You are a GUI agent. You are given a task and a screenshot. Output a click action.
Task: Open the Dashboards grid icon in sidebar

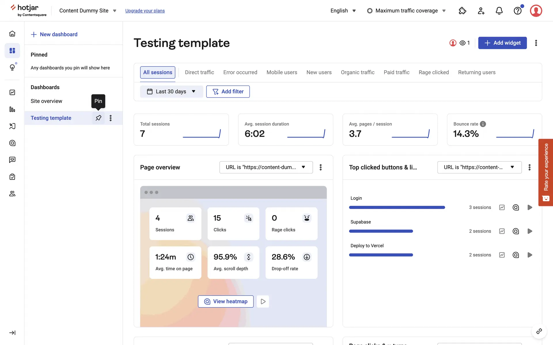12,51
